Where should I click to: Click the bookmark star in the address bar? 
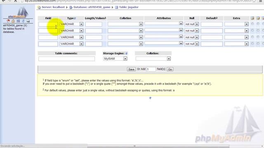click(x=254, y=1)
